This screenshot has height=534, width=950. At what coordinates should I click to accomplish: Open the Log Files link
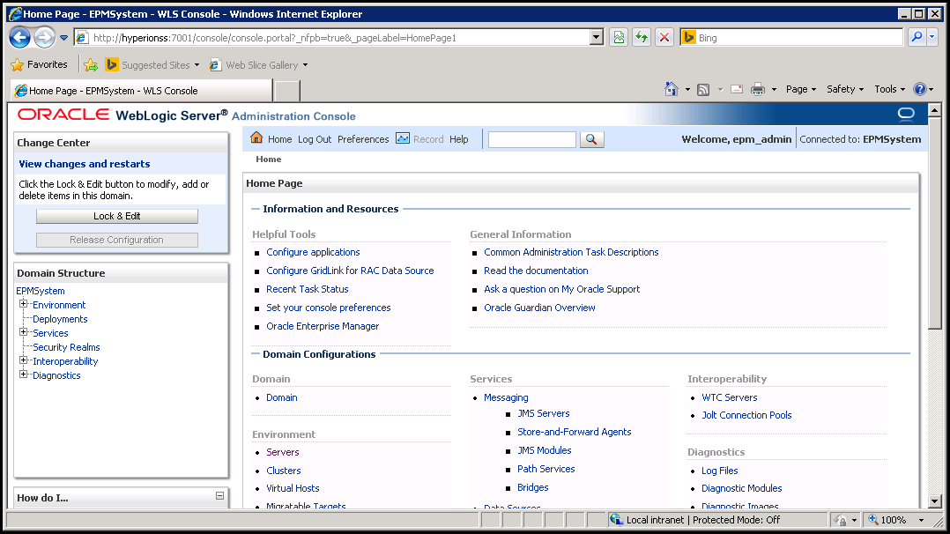coord(720,471)
